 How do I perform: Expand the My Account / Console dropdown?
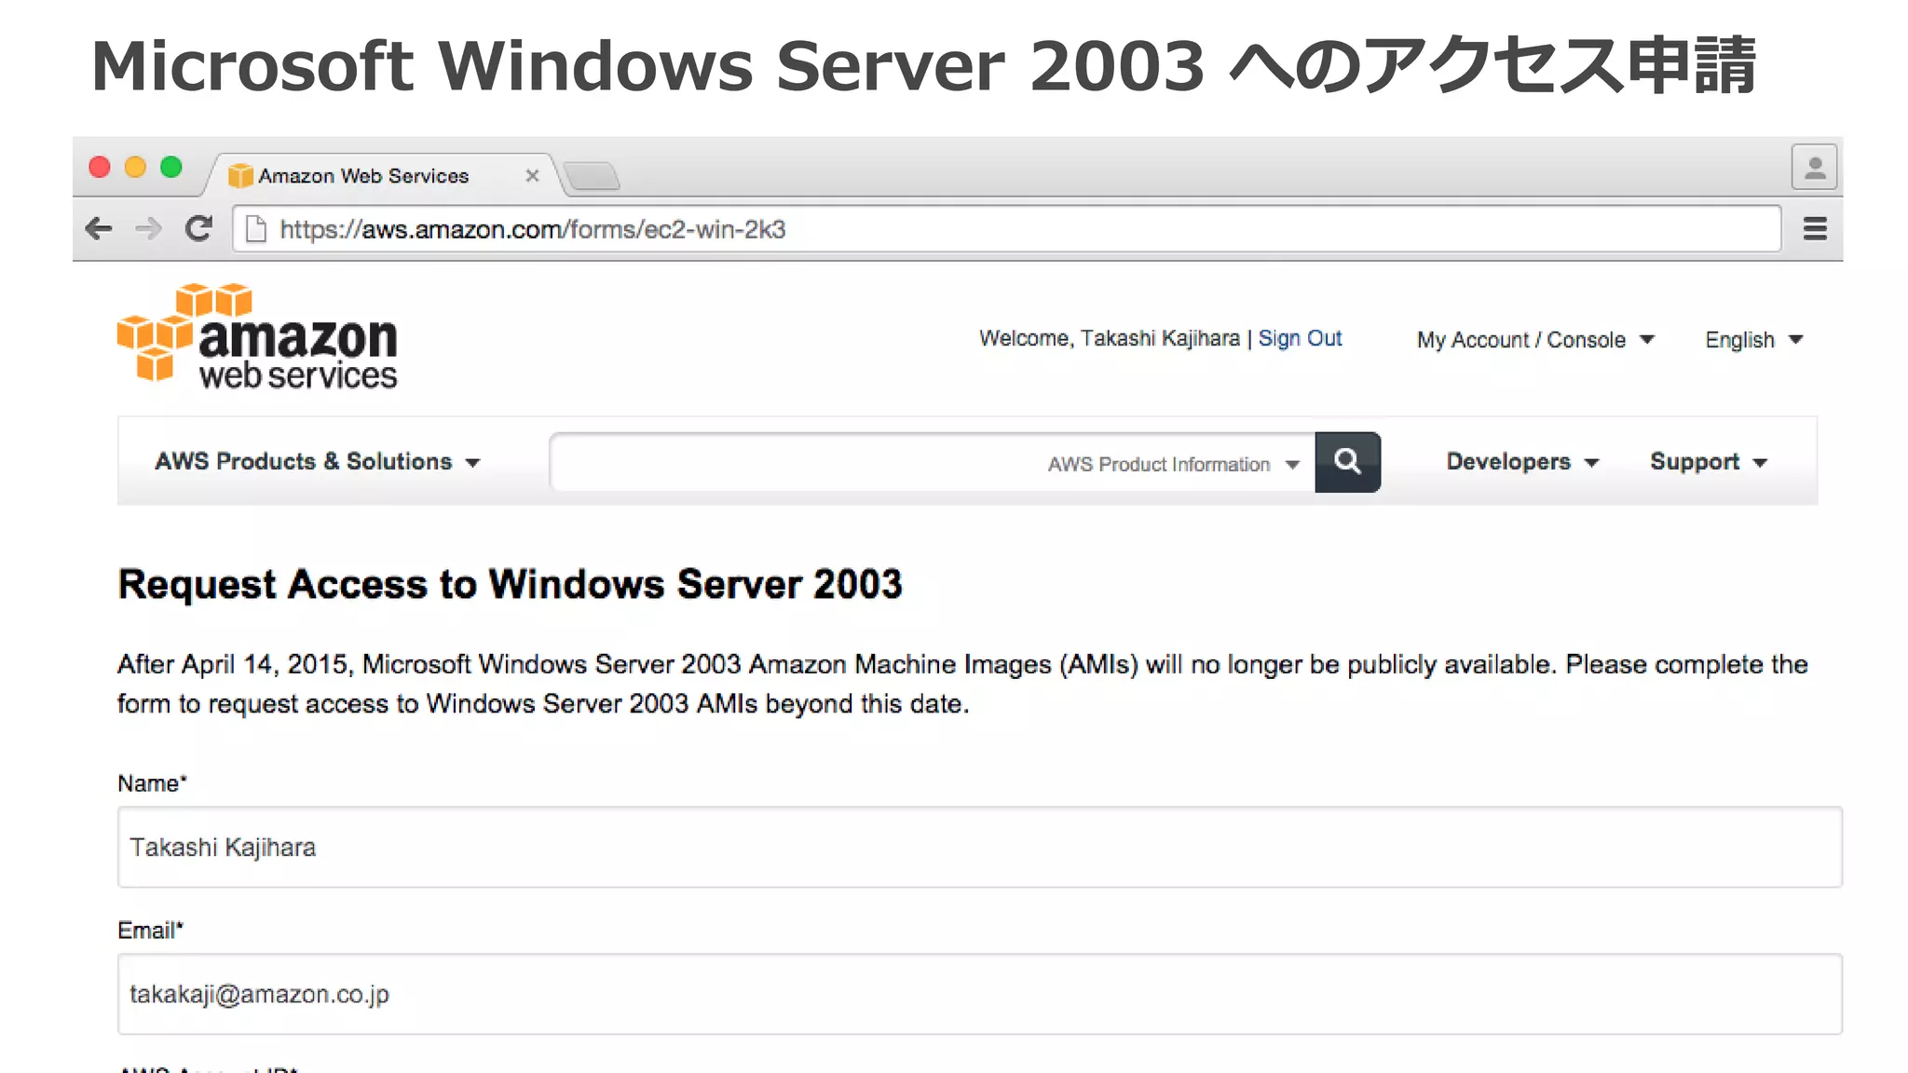[x=1535, y=340]
